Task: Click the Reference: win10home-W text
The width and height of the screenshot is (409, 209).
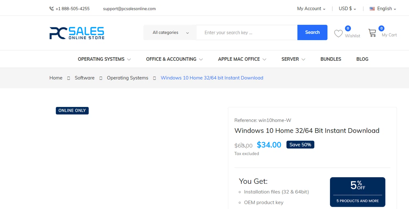Action: (x=263, y=120)
